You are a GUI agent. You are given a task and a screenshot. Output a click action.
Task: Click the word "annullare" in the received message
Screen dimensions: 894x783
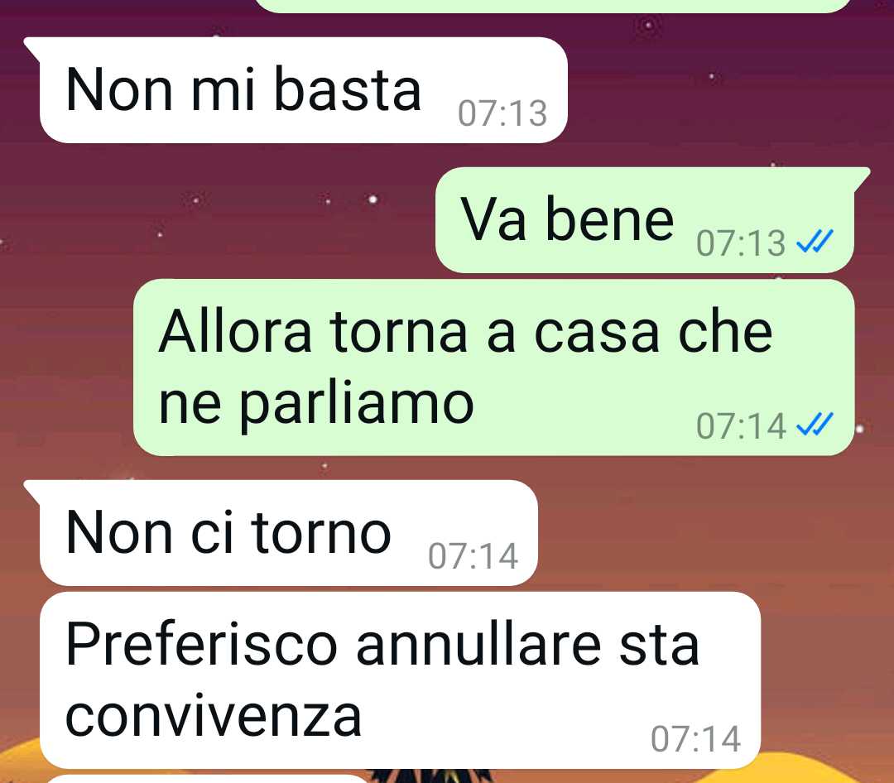click(x=478, y=645)
